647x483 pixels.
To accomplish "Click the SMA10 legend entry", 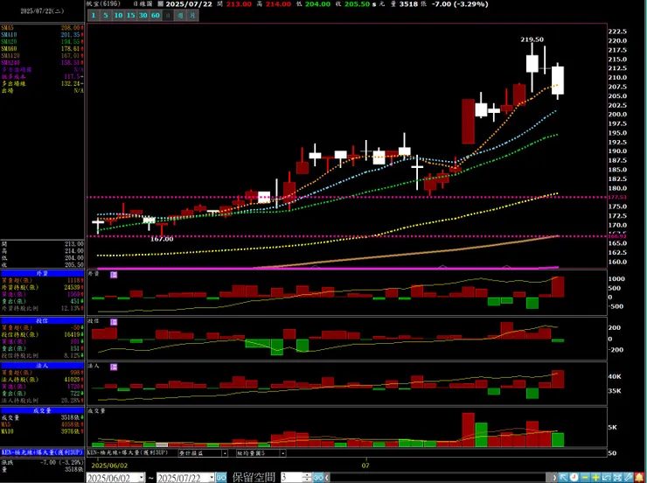I will click(x=42, y=35).
